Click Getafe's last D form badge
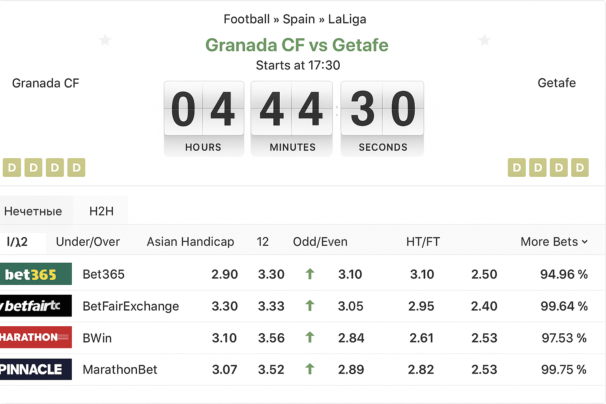 pyautogui.click(x=580, y=168)
